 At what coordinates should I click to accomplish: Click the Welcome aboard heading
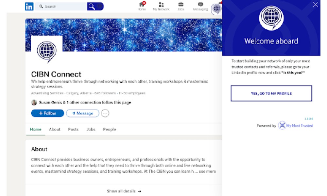(271, 41)
